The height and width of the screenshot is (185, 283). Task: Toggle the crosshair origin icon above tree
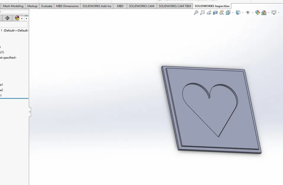click(7, 18)
